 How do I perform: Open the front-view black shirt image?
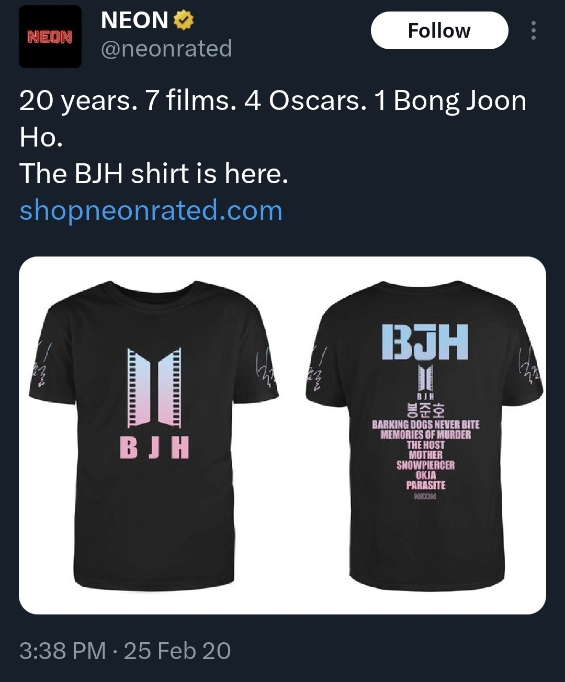[153, 434]
